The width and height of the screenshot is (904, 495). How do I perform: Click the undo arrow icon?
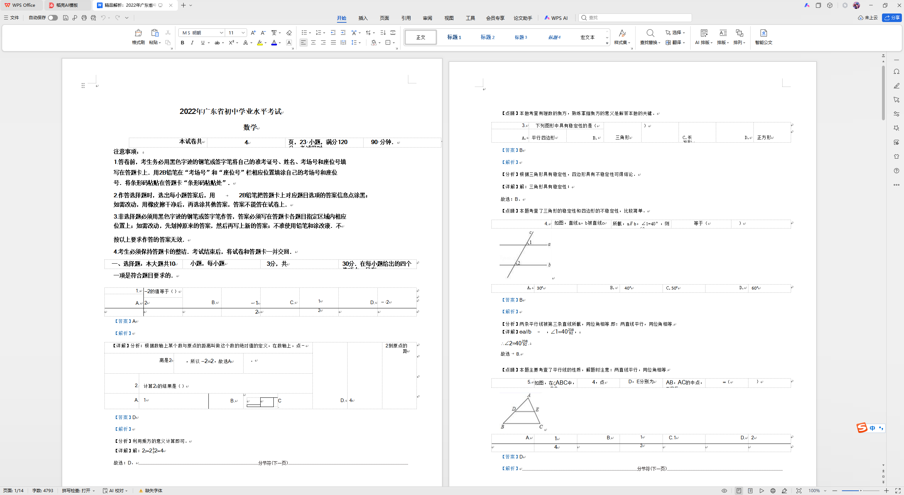[x=103, y=18]
